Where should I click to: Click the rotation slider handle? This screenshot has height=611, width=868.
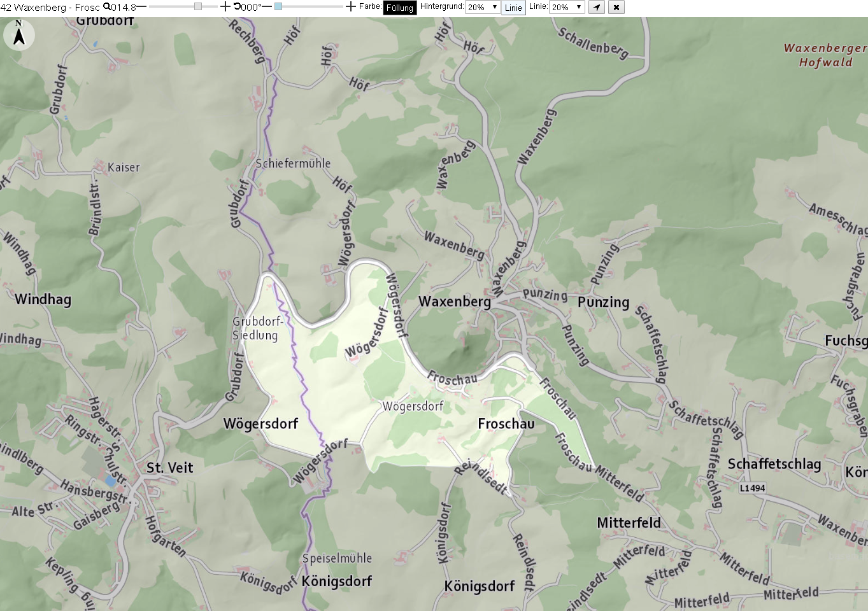(x=278, y=6)
